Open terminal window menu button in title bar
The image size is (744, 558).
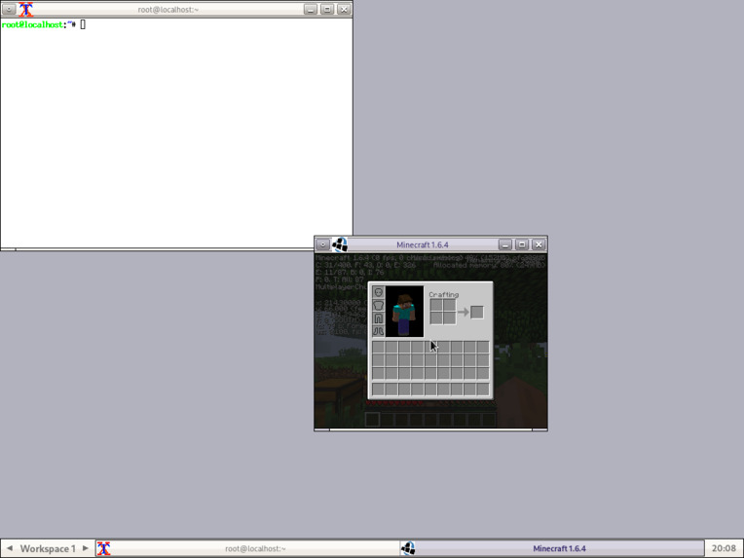click(9, 9)
